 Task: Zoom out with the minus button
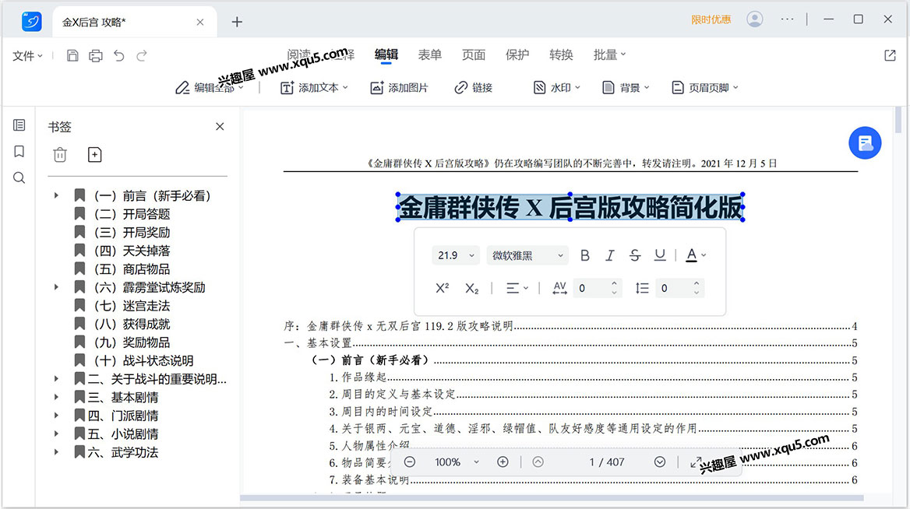coord(410,462)
